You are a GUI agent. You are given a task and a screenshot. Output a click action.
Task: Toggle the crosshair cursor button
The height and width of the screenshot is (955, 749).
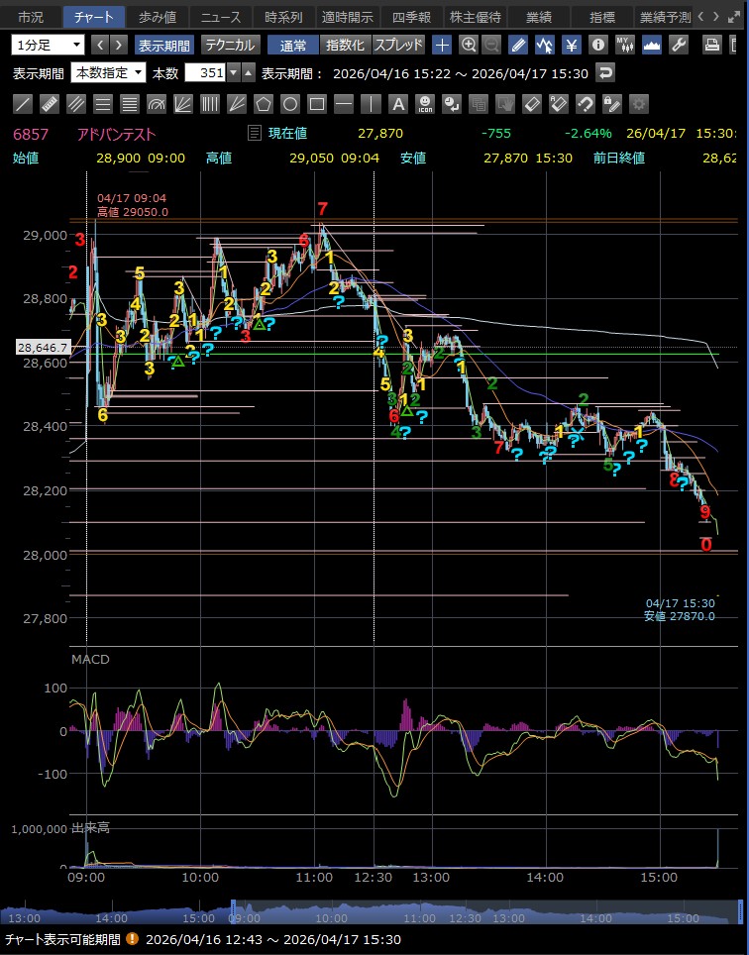tap(442, 45)
